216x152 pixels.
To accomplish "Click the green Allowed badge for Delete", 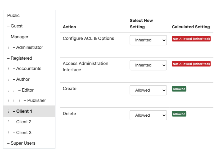I will point(179,114).
